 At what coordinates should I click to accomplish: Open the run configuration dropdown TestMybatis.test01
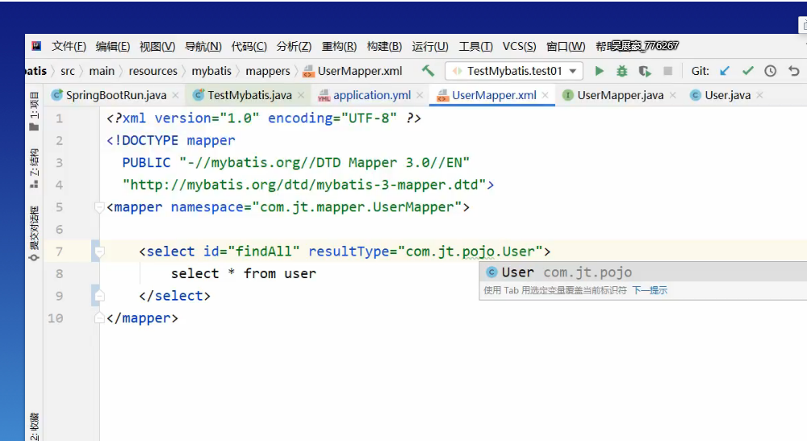click(x=513, y=71)
